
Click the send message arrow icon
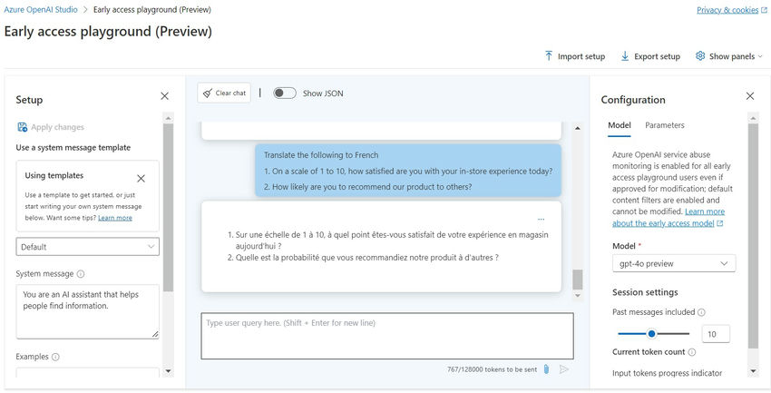pyautogui.click(x=563, y=369)
